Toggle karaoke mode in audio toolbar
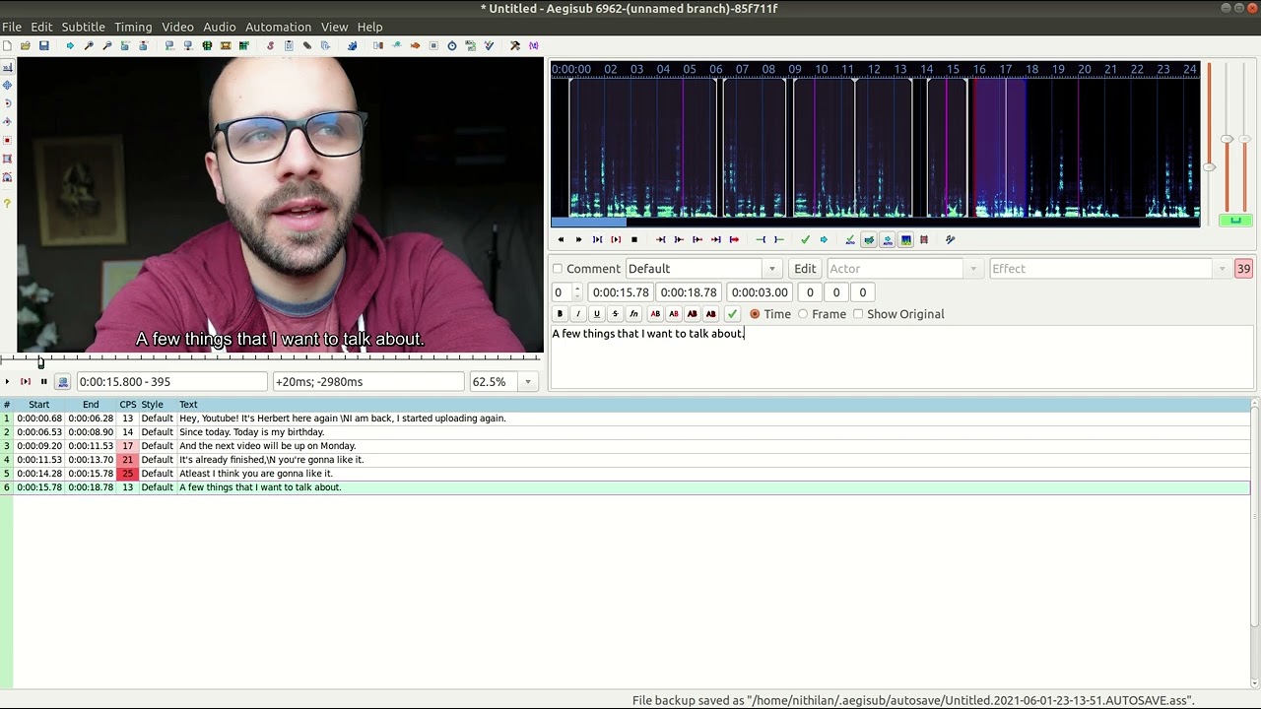Image resolution: width=1261 pixels, height=709 pixels. 923,239
